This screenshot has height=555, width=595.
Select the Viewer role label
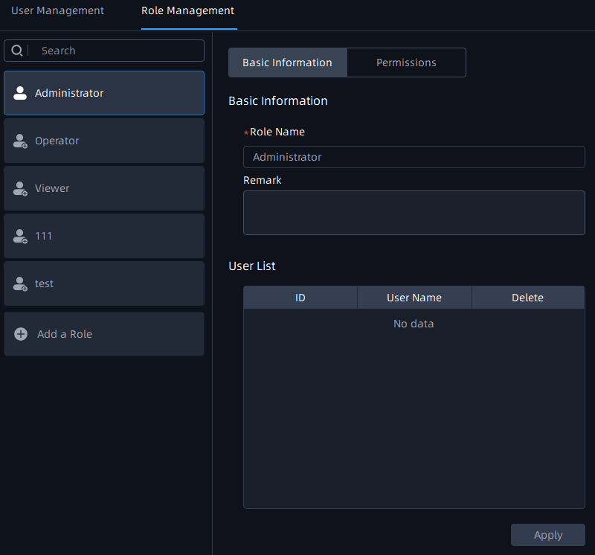pos(52,188)
